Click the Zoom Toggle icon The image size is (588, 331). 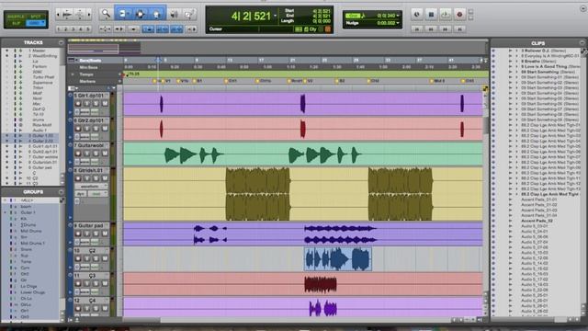(106, 29)
